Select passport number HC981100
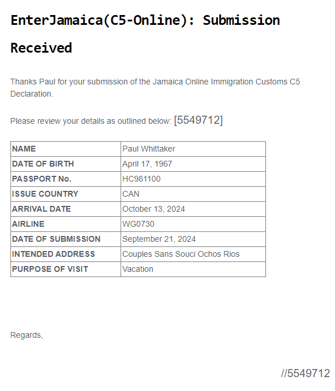Viewport: 335px width, 391px height. pos(141,179)
